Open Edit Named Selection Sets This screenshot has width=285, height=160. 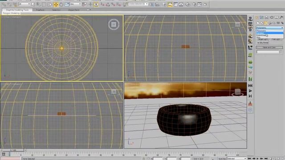(125, 4)
